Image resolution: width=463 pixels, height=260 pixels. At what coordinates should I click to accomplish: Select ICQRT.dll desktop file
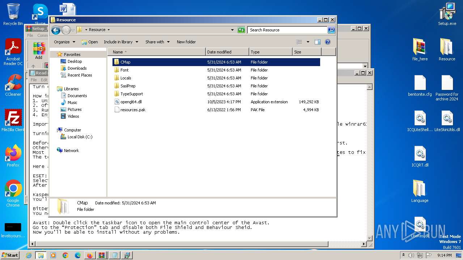[x=420, y=156]
